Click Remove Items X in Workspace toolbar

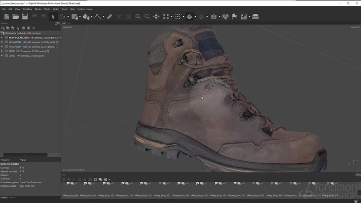click(34, 28)
